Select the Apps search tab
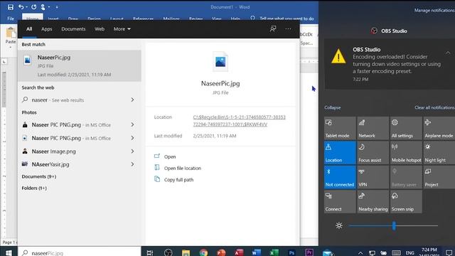This screenshot has height=256, width=455. coord(46,29)
